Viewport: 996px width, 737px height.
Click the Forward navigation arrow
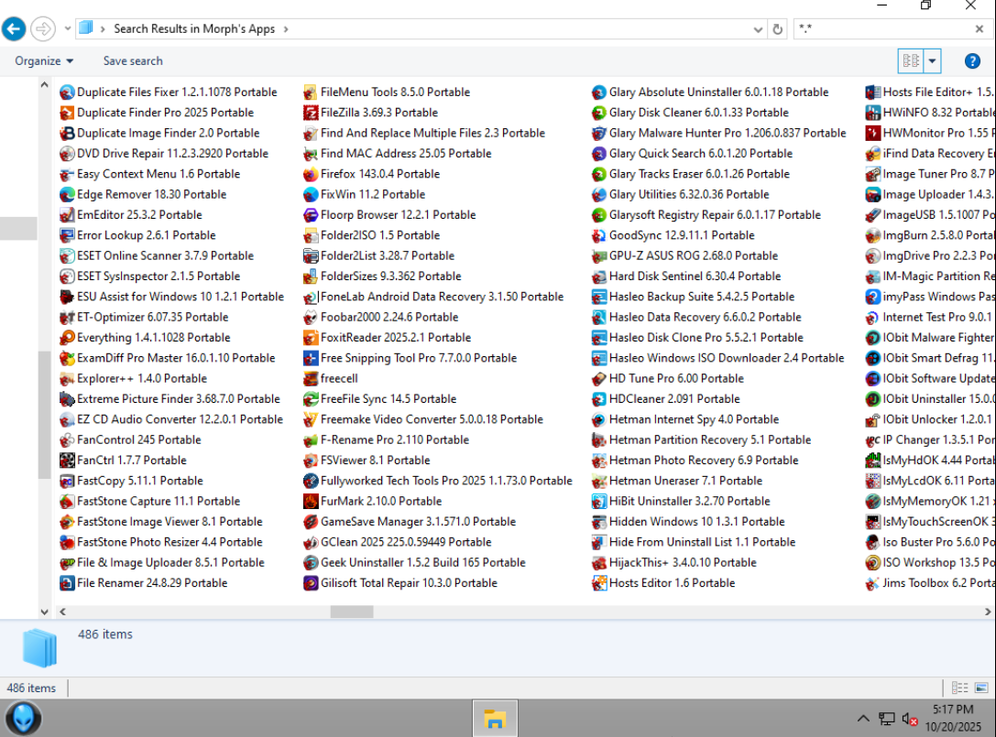pyautogui.click(x=42, y=29)
